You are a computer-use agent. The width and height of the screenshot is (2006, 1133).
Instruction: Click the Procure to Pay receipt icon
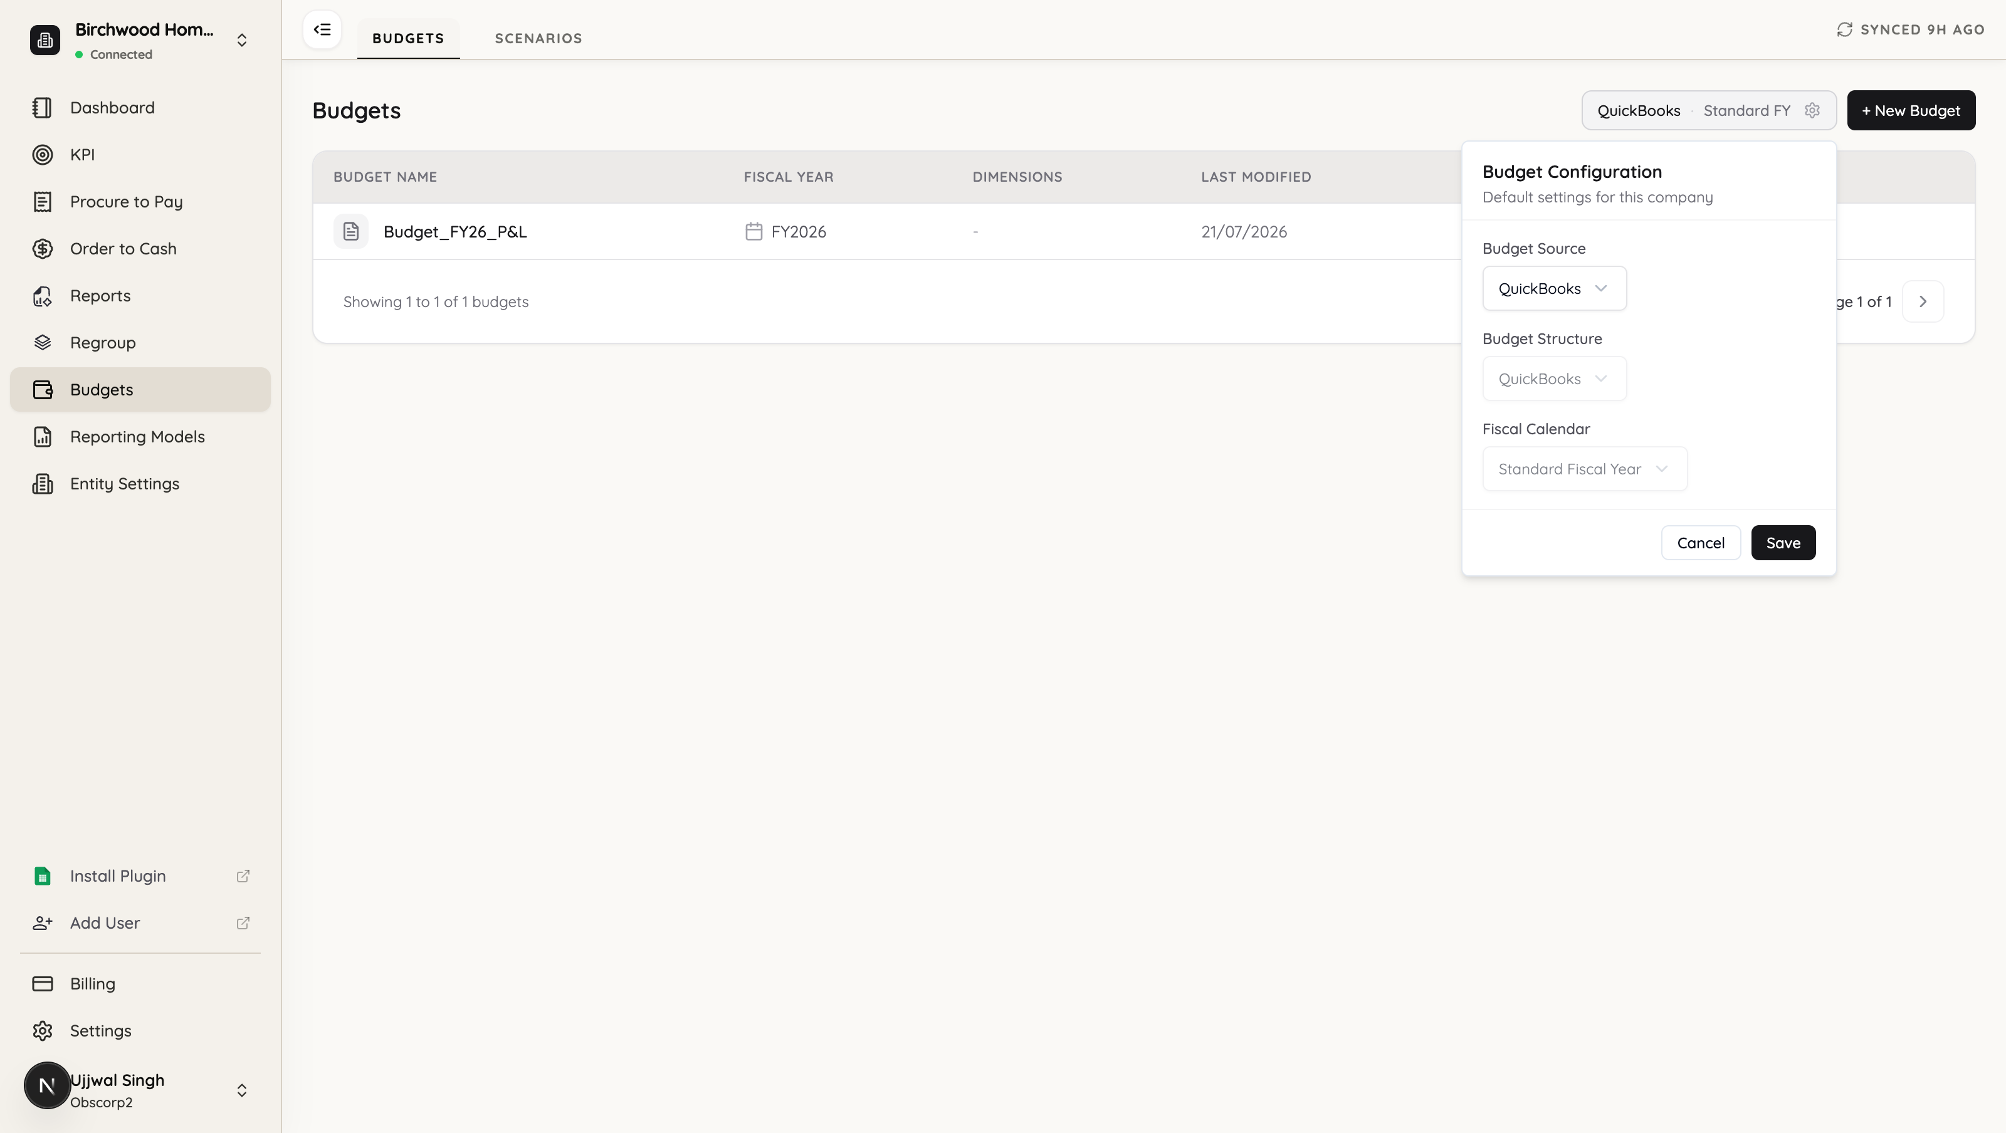43,202
